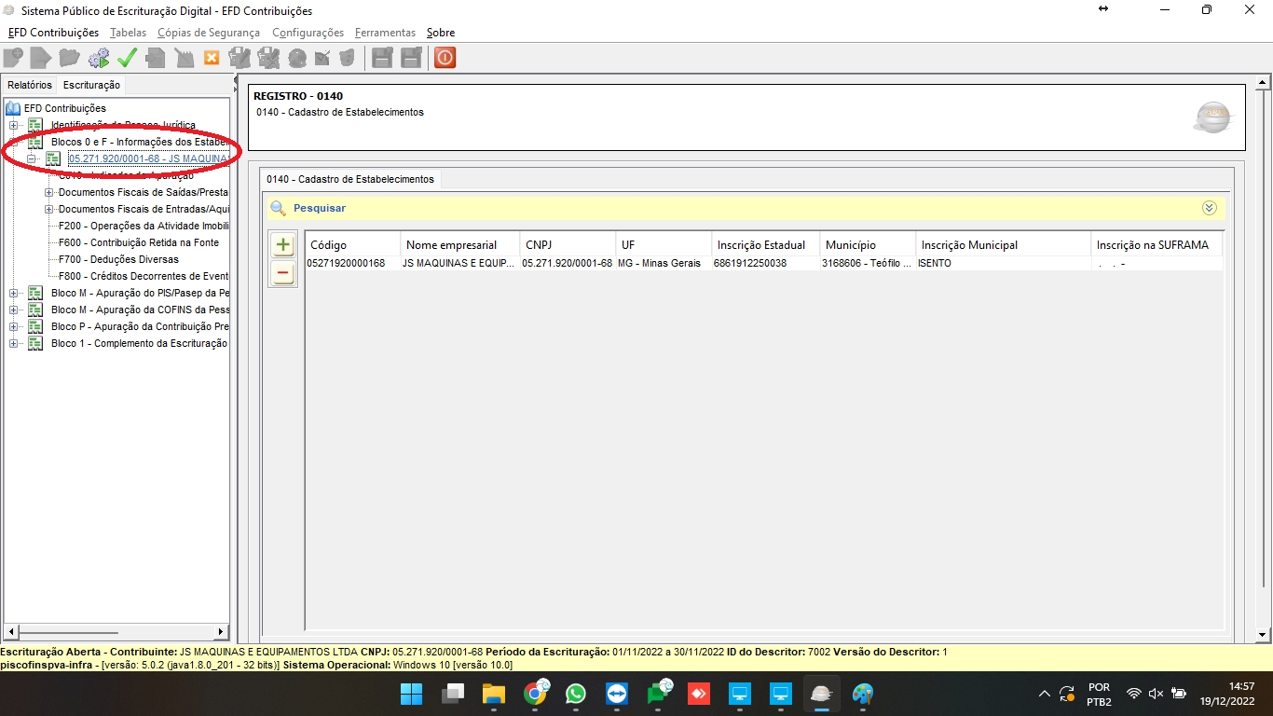Open Chrome from the Windows taskbar

(535, 694)
